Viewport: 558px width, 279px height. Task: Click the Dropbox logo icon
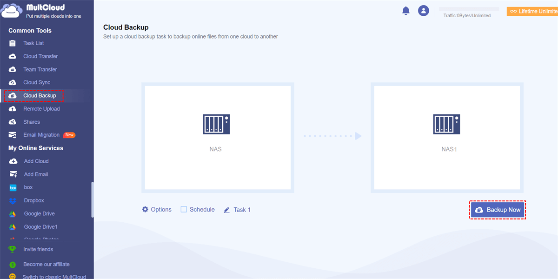pyautogui.click(x=13, y=201)
